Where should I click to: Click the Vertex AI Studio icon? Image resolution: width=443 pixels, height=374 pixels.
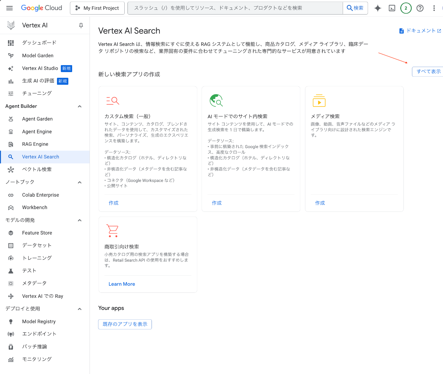pyautogui.click(x=11, y=68)
